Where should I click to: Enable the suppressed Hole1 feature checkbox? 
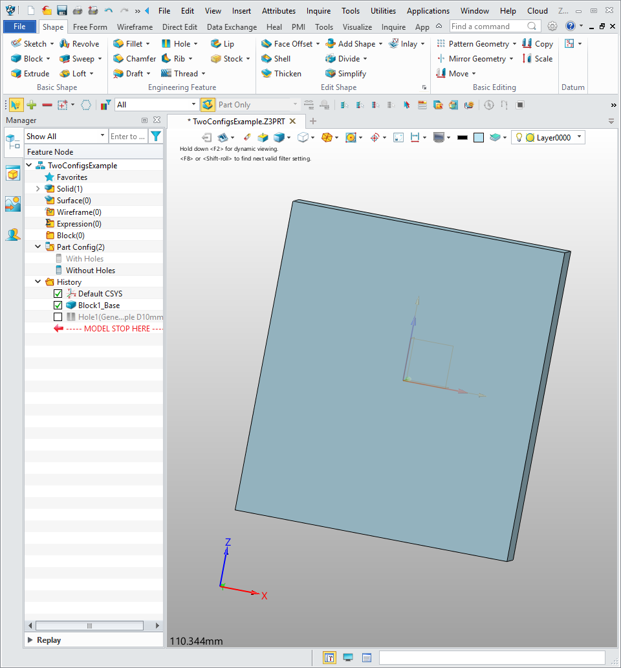coord(58,317)
